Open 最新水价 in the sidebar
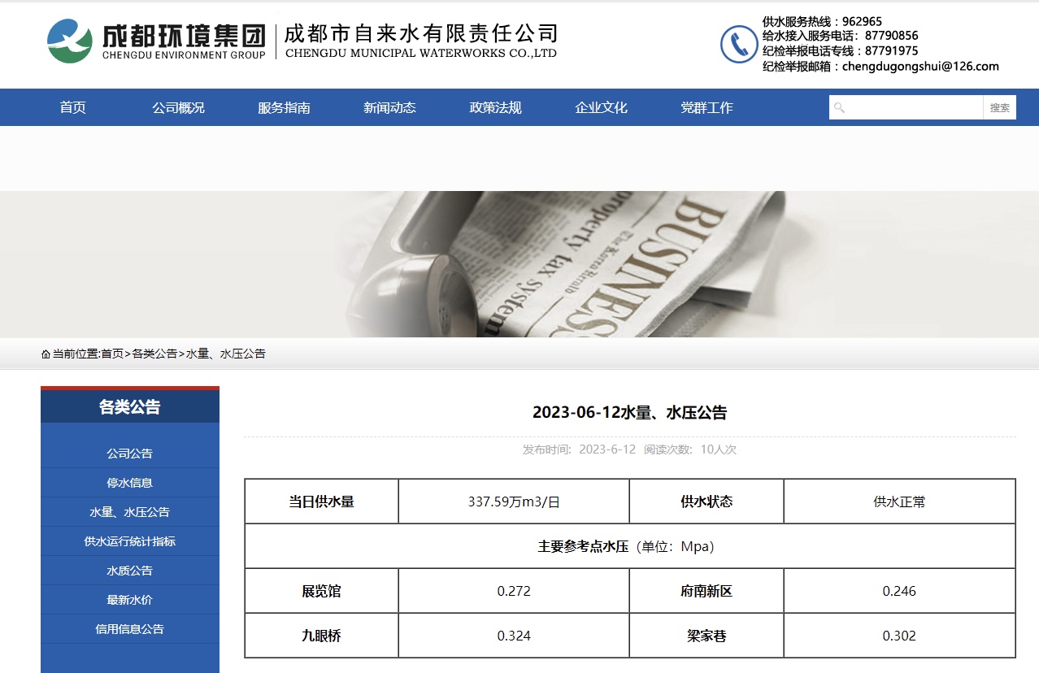 [130, 600]
